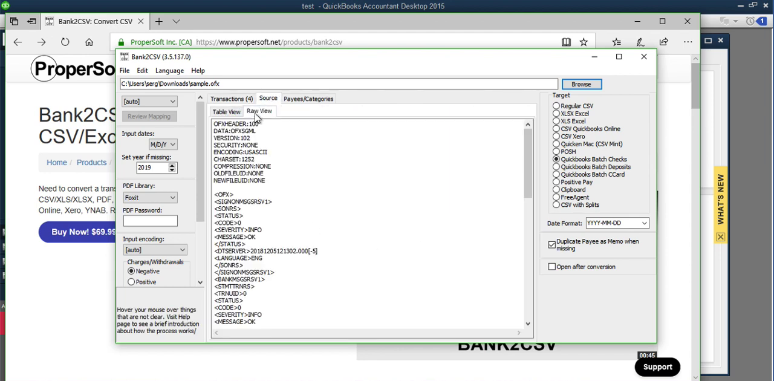Open PDF Library Foxit dropdown

tap(149, 198)
